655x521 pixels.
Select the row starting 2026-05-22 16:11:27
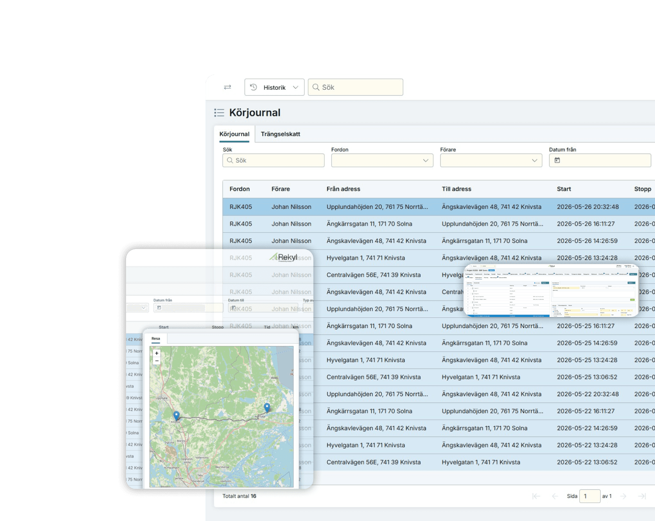439,411
